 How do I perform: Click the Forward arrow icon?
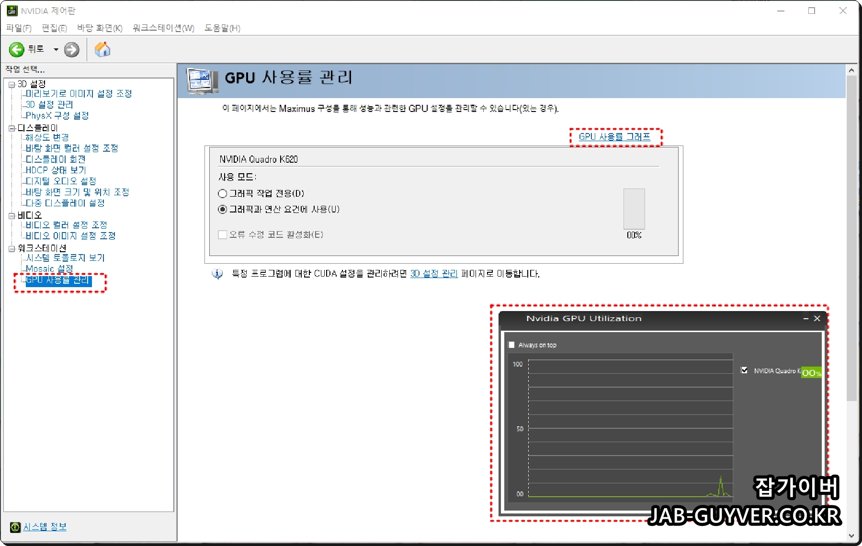72,49
